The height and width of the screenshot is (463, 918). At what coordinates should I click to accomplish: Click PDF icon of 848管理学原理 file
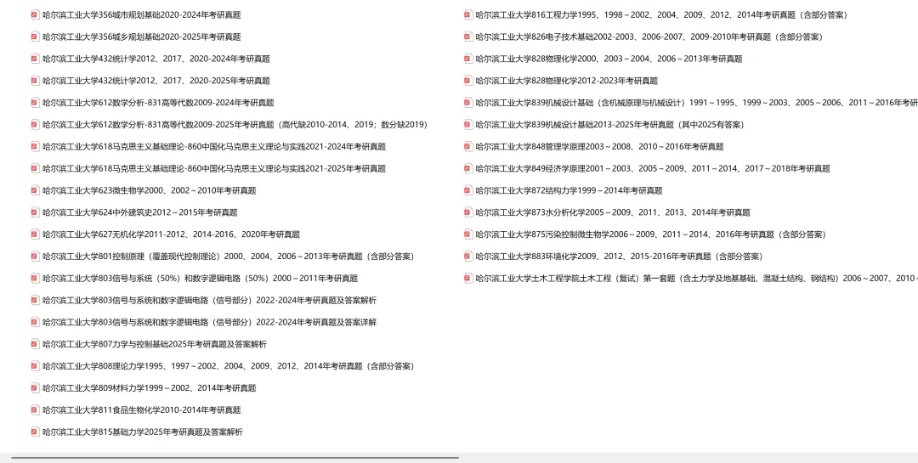click(x=468, y=146)
